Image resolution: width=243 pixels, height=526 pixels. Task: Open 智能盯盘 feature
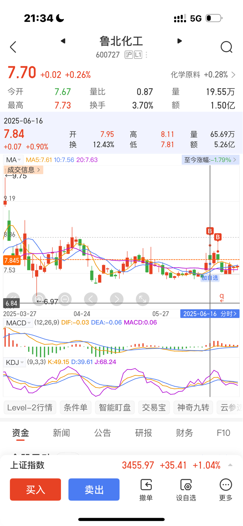point(115,408)
